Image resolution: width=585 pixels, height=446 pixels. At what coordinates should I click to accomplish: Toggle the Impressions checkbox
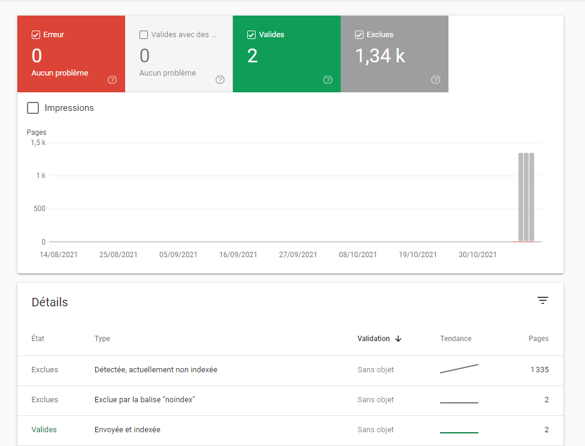[34, 108]
